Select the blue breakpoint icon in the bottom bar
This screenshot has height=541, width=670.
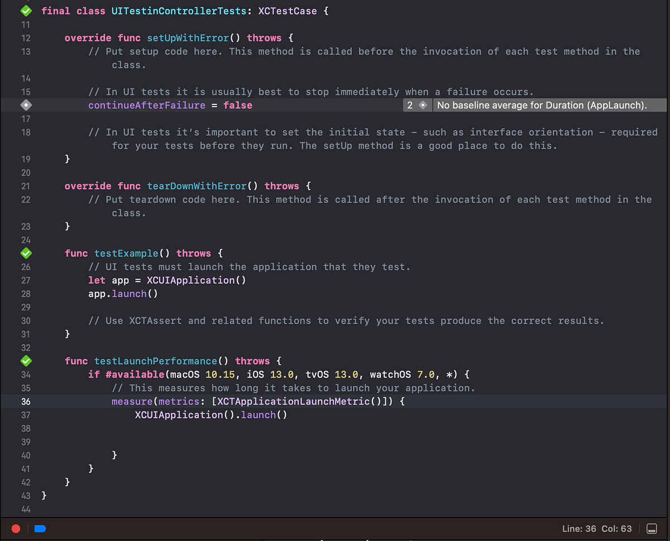point(40,528)
